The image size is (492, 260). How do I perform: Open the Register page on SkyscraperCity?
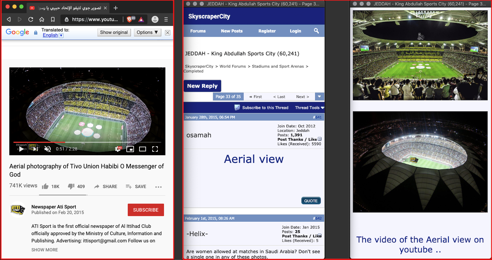point(267,31)
